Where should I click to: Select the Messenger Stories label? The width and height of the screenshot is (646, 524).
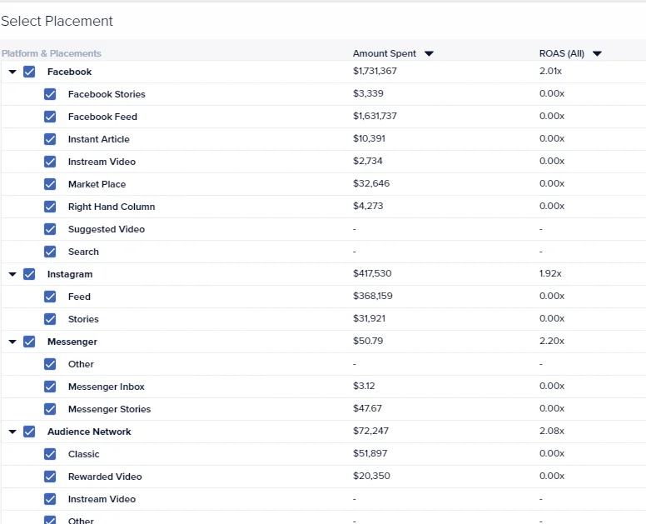click(x=110, y=409)
